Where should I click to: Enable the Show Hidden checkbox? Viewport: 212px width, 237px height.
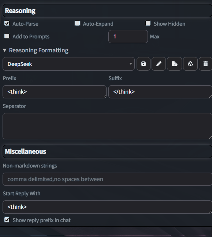pyautogui.click(x=148, y=23)
